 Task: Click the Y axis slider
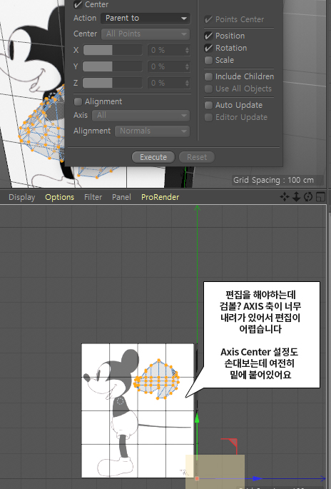113,66
